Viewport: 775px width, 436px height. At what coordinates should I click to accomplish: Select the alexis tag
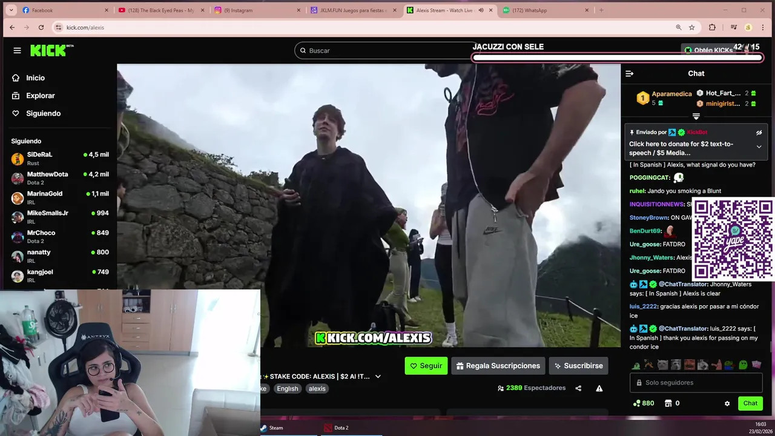click(x=317, y=389)
